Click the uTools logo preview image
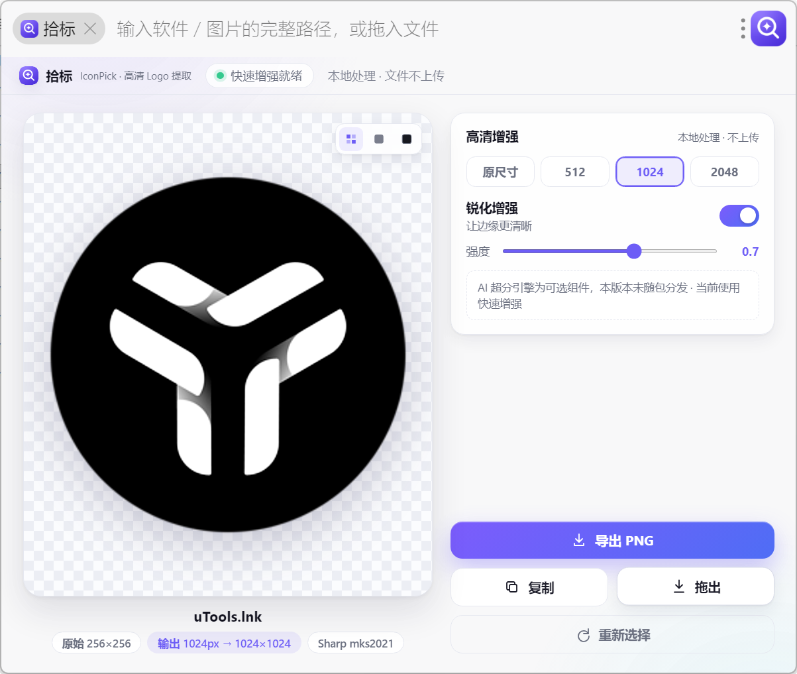This screenshot has width=797, height=674. pyautogui.click(x=228, y=355)
